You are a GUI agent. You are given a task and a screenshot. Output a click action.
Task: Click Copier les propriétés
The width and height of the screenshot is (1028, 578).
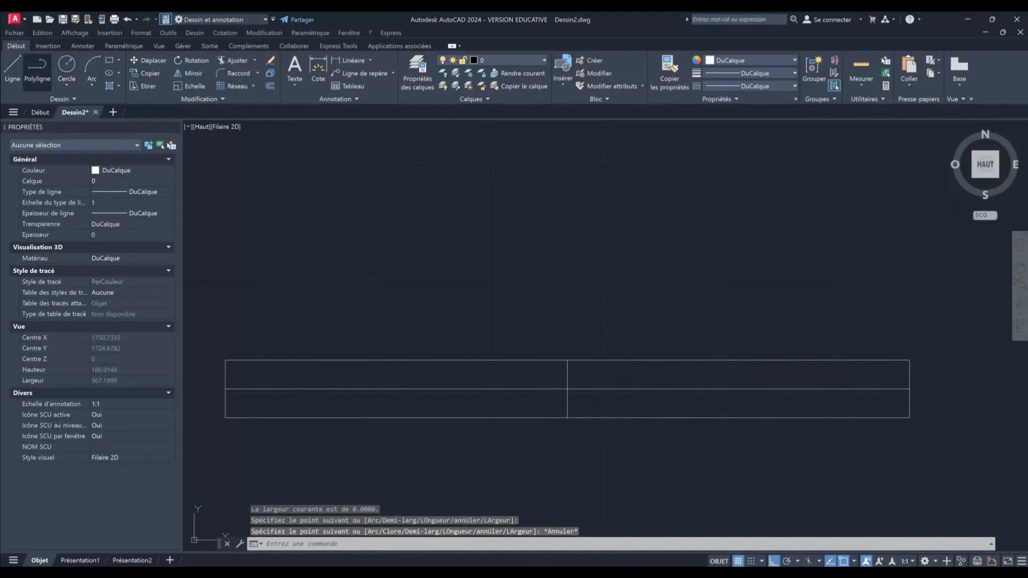tap(669, 73)
